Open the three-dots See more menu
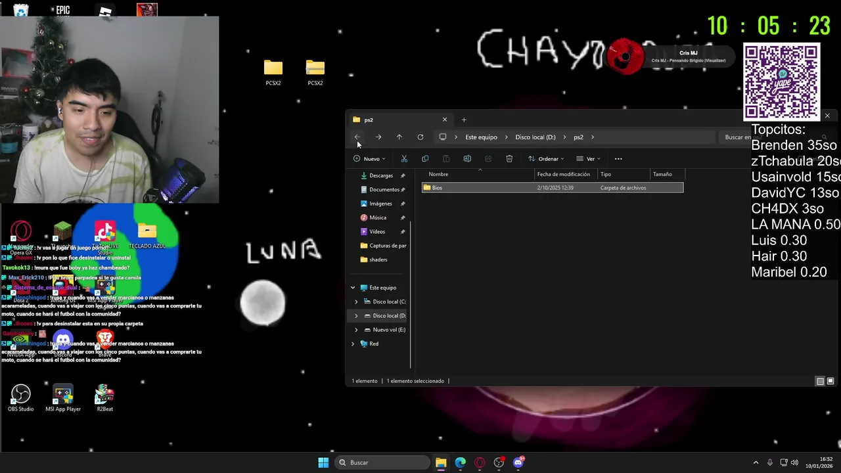This screenshot has width=841, height=473. [x=618, y=159]
